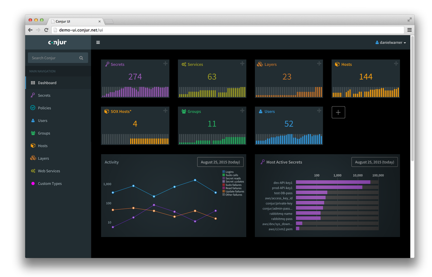Image resolution: width=432 pixels, height=277 pixels.
Task: Open the Services card title link
Action: [195, 64]
